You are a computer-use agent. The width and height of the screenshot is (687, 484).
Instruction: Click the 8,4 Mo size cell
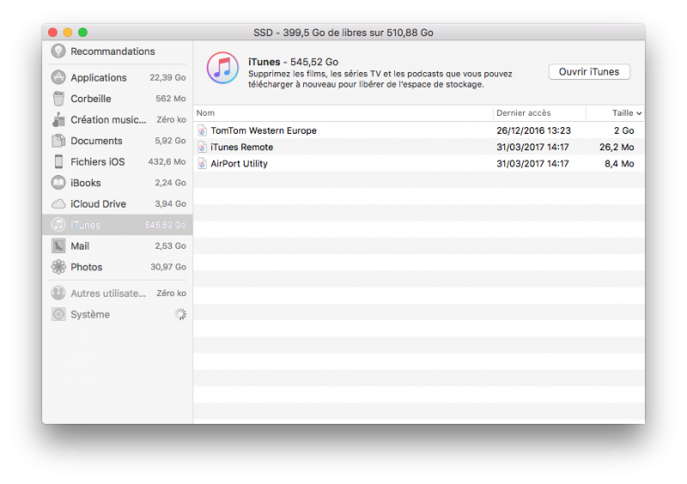click(619, 164)
